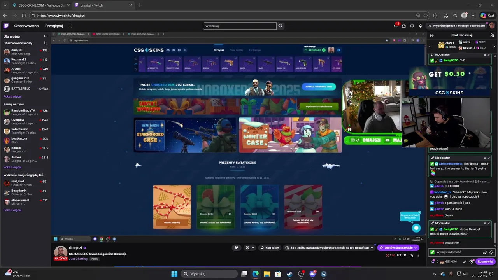The image size is (498, 280).
Task: Open the more options dots next to Przeglądaj
Action: point(71,26)
